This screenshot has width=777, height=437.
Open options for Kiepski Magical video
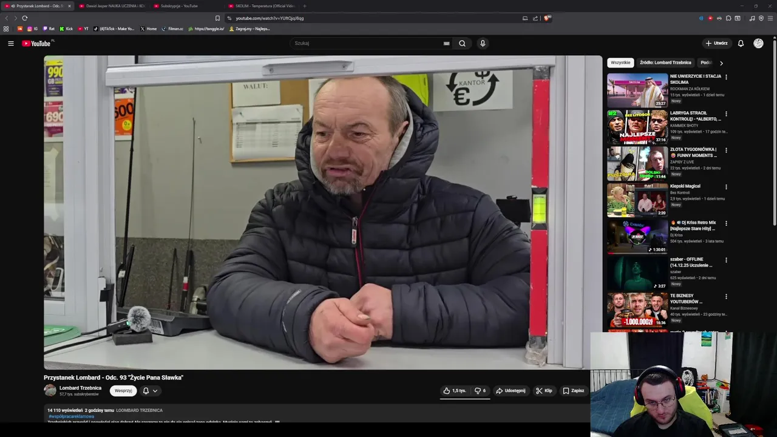click(726, 187)
